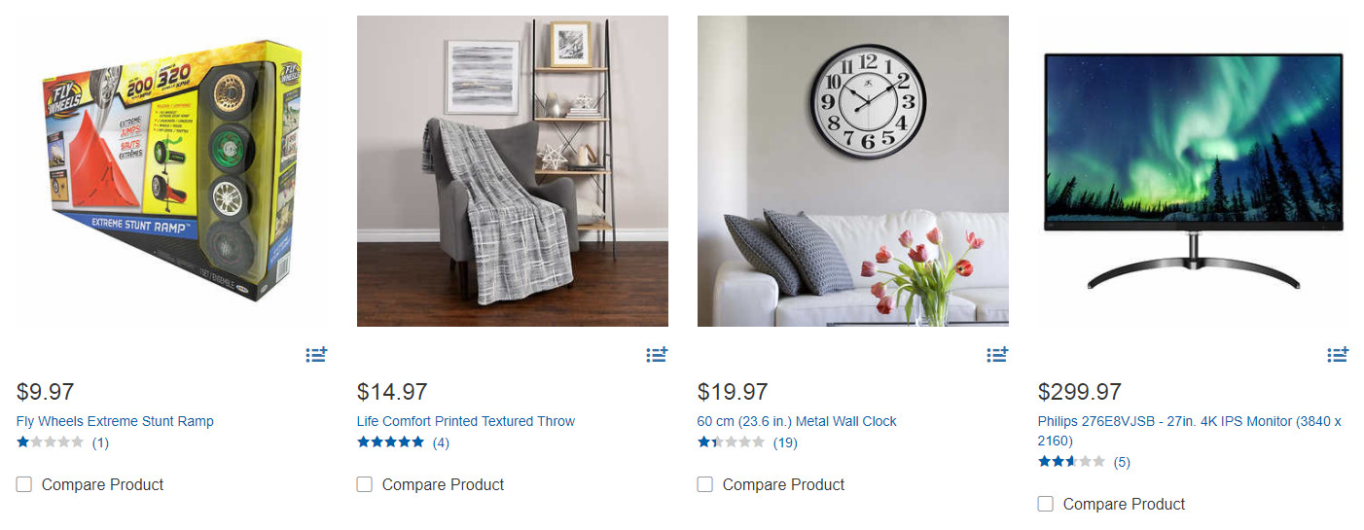
Task: Click the grey throw on armchair image
Action: point(513,171)
